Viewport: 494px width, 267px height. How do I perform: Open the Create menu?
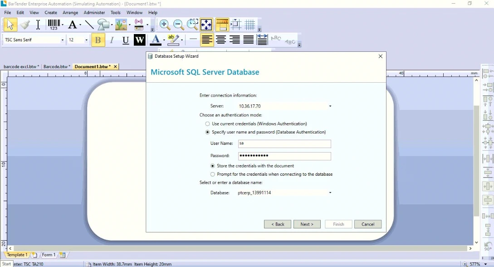[51, 13]
